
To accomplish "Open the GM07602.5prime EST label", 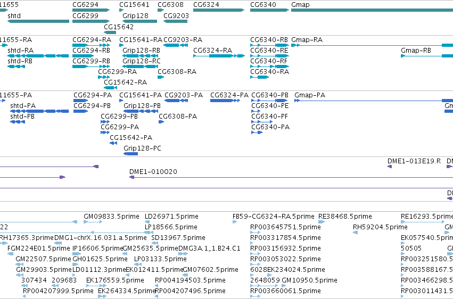I will click(211, 269).
